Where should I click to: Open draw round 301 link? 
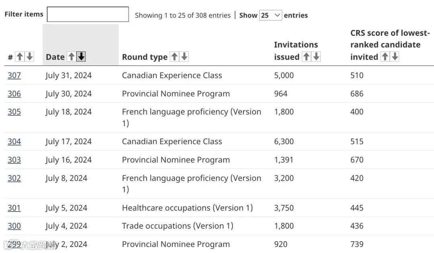pos(14,208)
